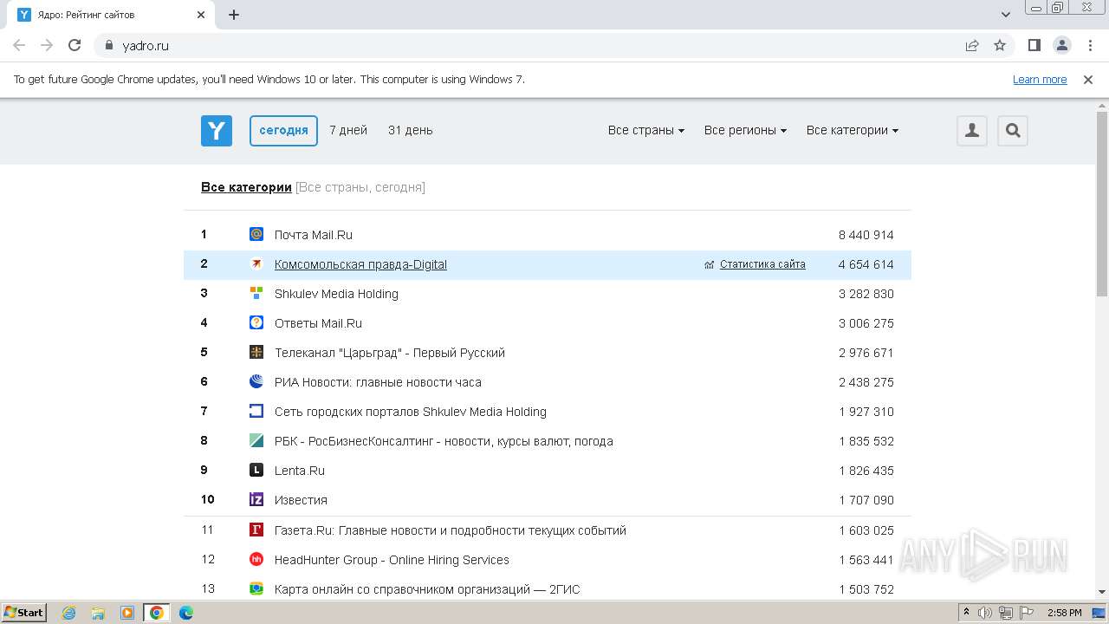Select the сегодня period tab
1109x624 pixels.
[x=283, y=130]
